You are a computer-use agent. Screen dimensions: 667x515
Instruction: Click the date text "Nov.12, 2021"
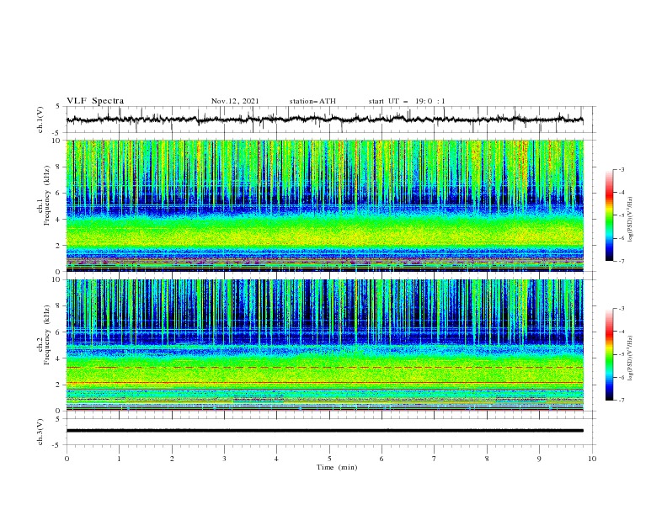pyautogui.click(x=235, y=101)
